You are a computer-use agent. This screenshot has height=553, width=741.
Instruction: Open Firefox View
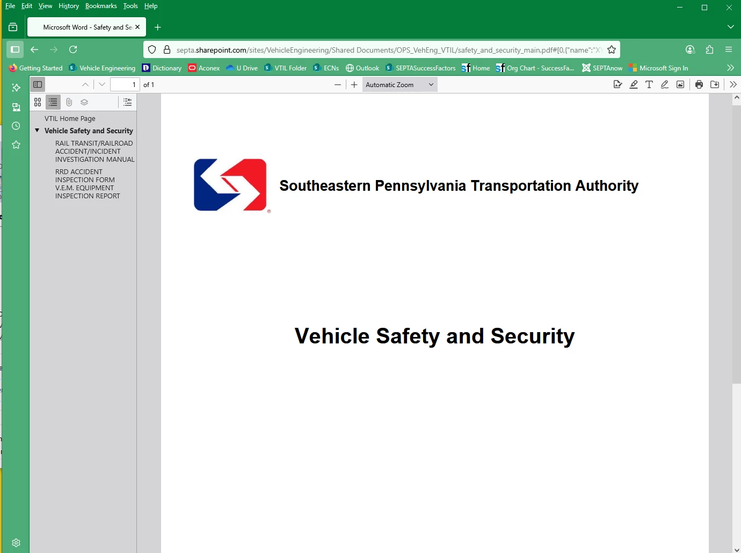(13, 27)
